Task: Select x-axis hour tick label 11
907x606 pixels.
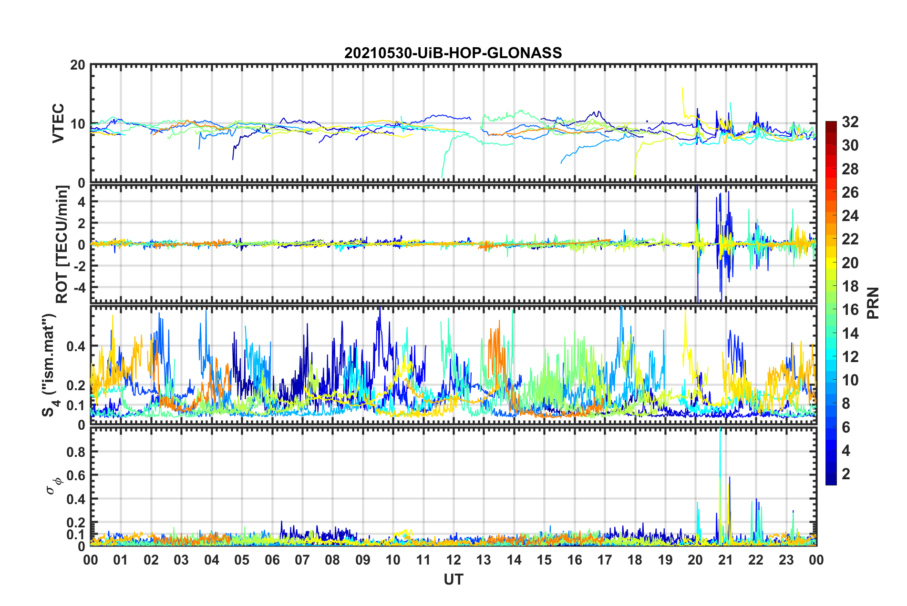Action: point(423,560)
